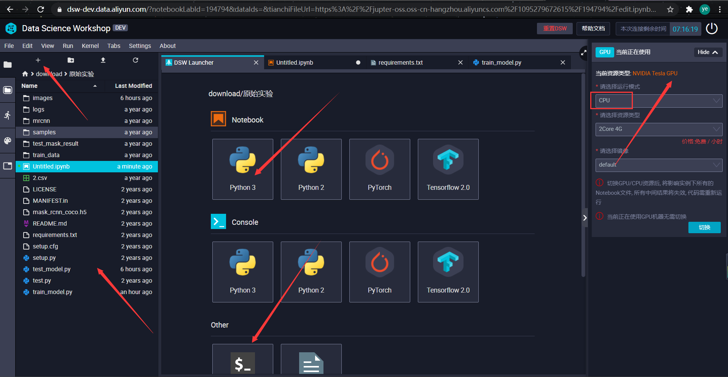
Task: Open a Python 2 console
Action: pos(311,272)
